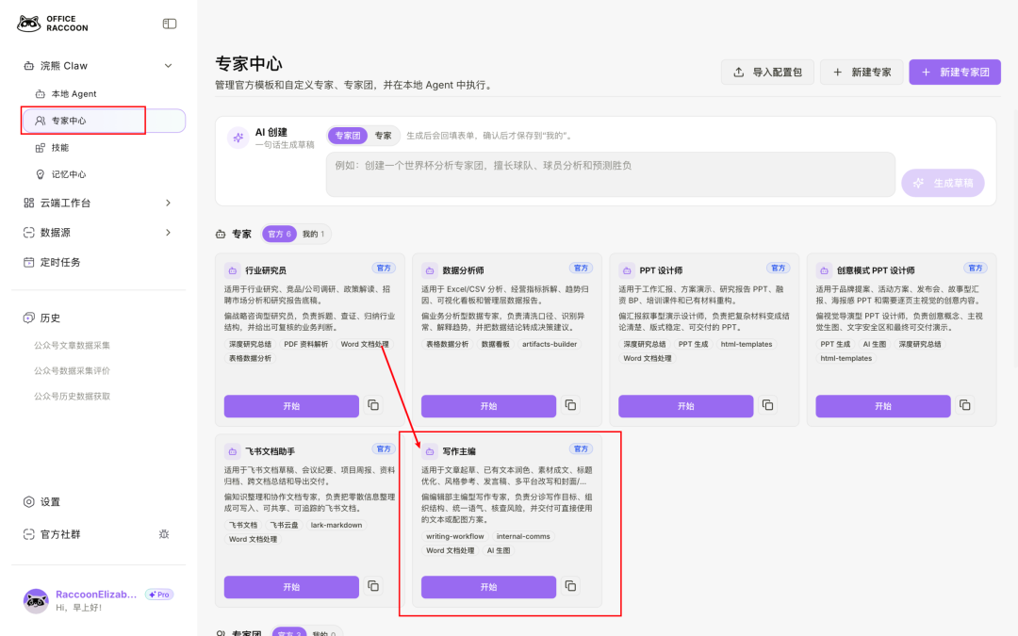
Task: Click the 写作主编 card robot icon
Action: (430, 451)
